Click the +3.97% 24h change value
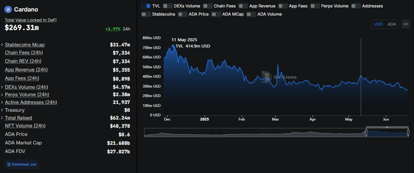 click(x=113, y=29)
